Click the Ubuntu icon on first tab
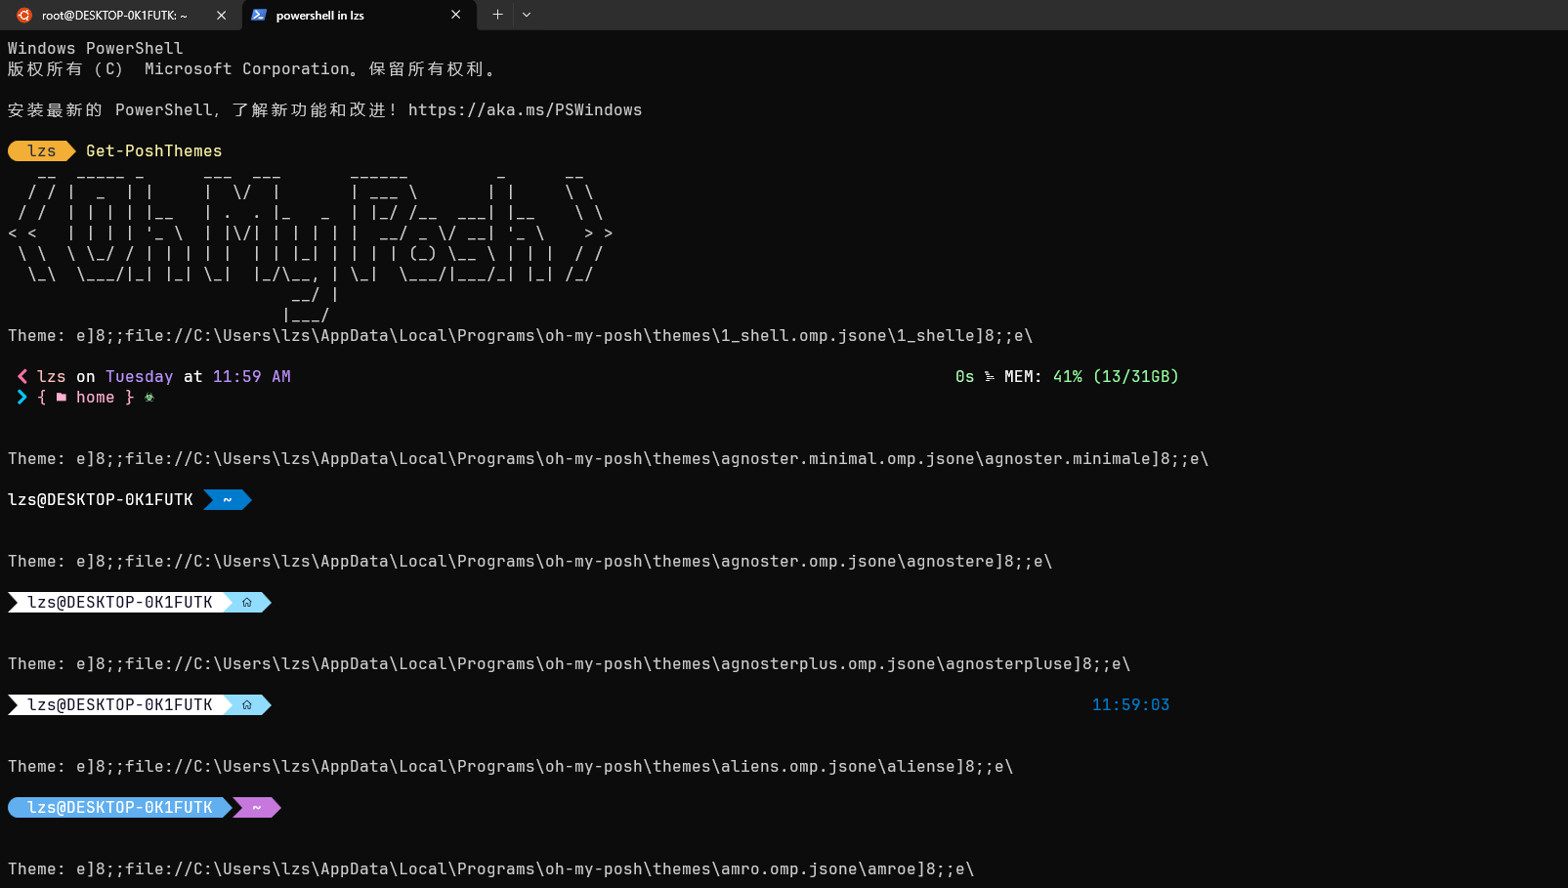 point(24,15)
